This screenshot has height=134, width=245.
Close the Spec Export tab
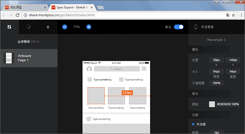coord(92,7)
